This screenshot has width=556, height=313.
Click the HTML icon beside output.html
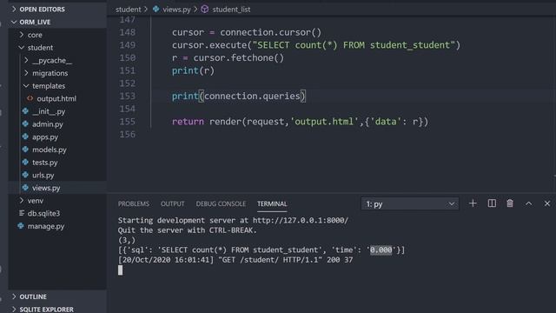tap(30, 98)
